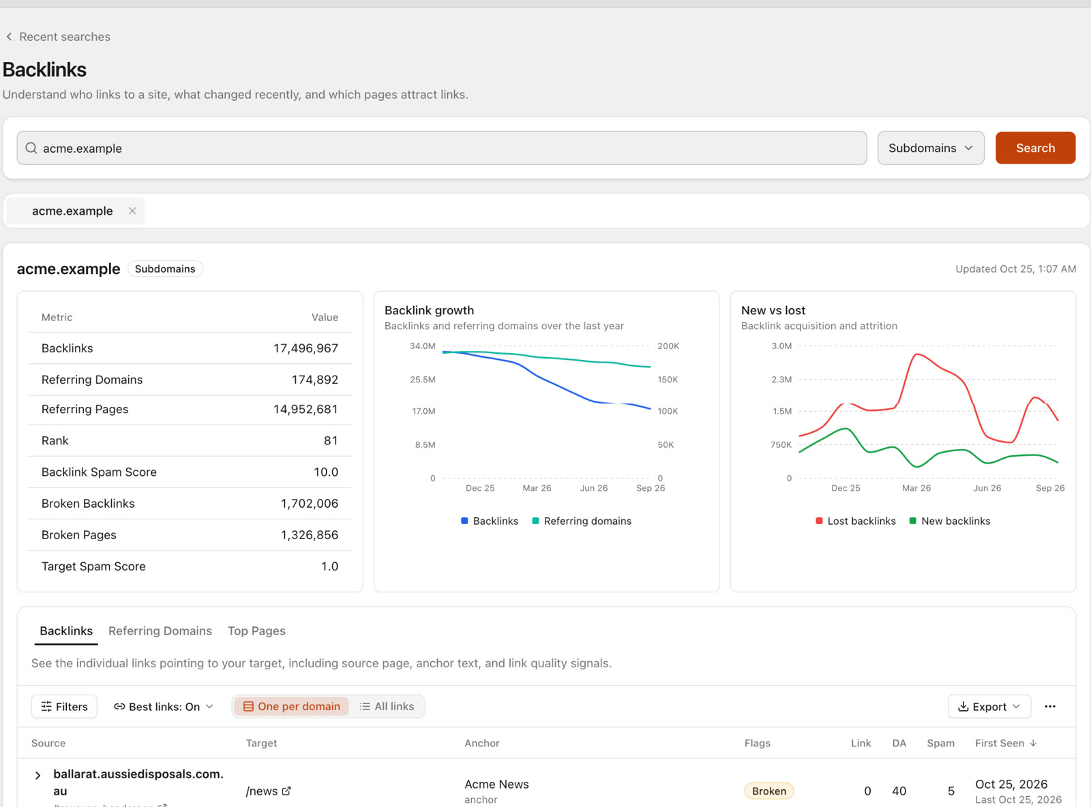Open the /news target link
The width and height of the screenshot is (1091, 807).
pyautogui.click(x=262, y=791)
